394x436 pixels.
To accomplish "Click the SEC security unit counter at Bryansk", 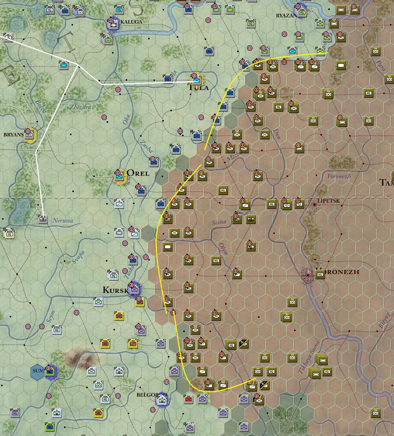I will 29,134.
